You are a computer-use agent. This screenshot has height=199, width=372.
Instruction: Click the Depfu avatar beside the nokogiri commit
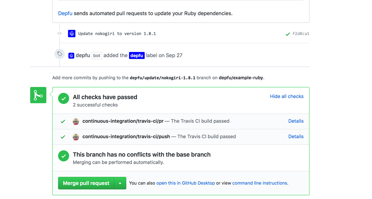(x=72, y=34)
